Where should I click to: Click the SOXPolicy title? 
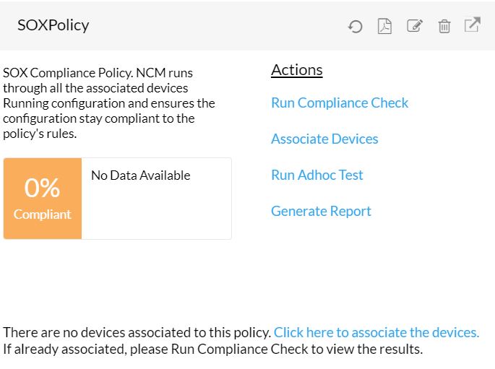pos(53,25)
